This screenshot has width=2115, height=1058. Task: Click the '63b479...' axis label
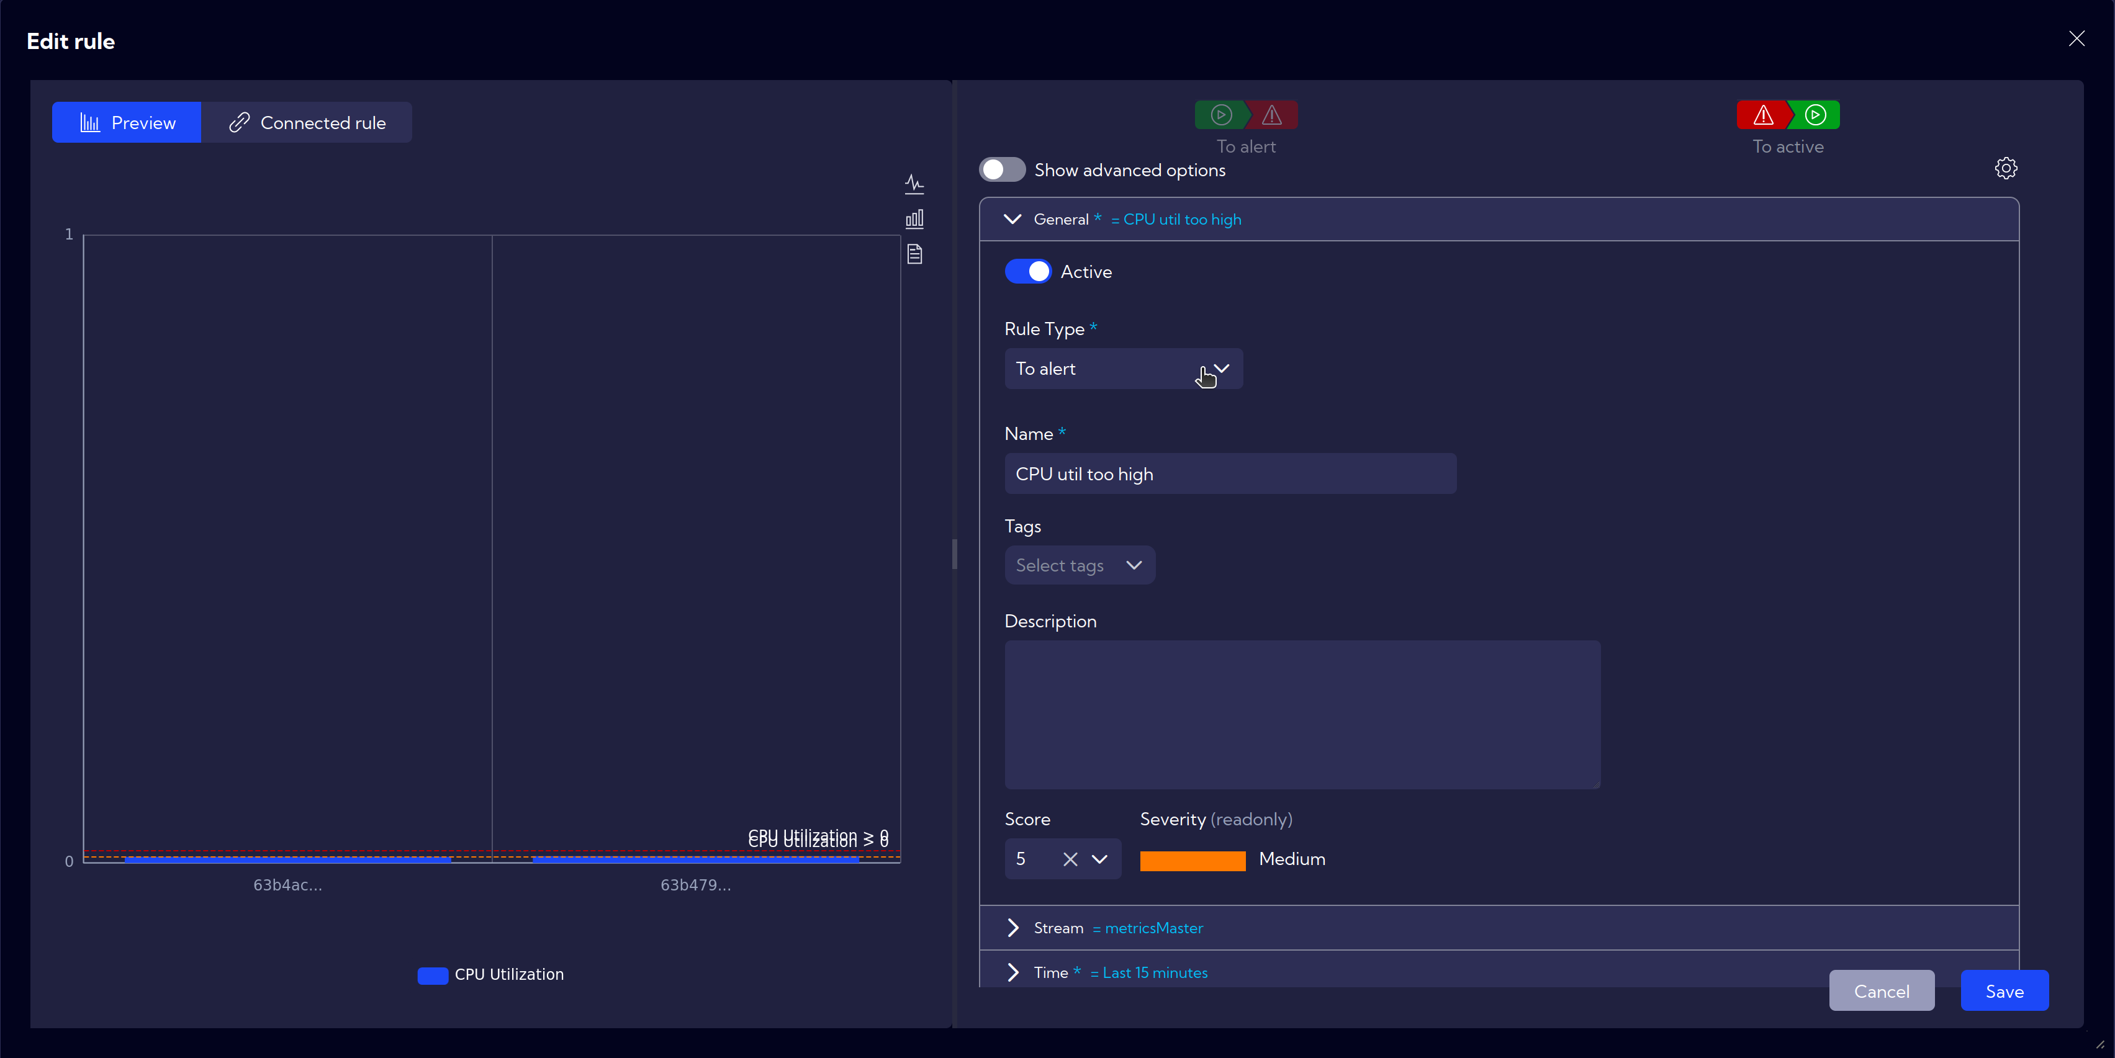click(x=695, y=885)
